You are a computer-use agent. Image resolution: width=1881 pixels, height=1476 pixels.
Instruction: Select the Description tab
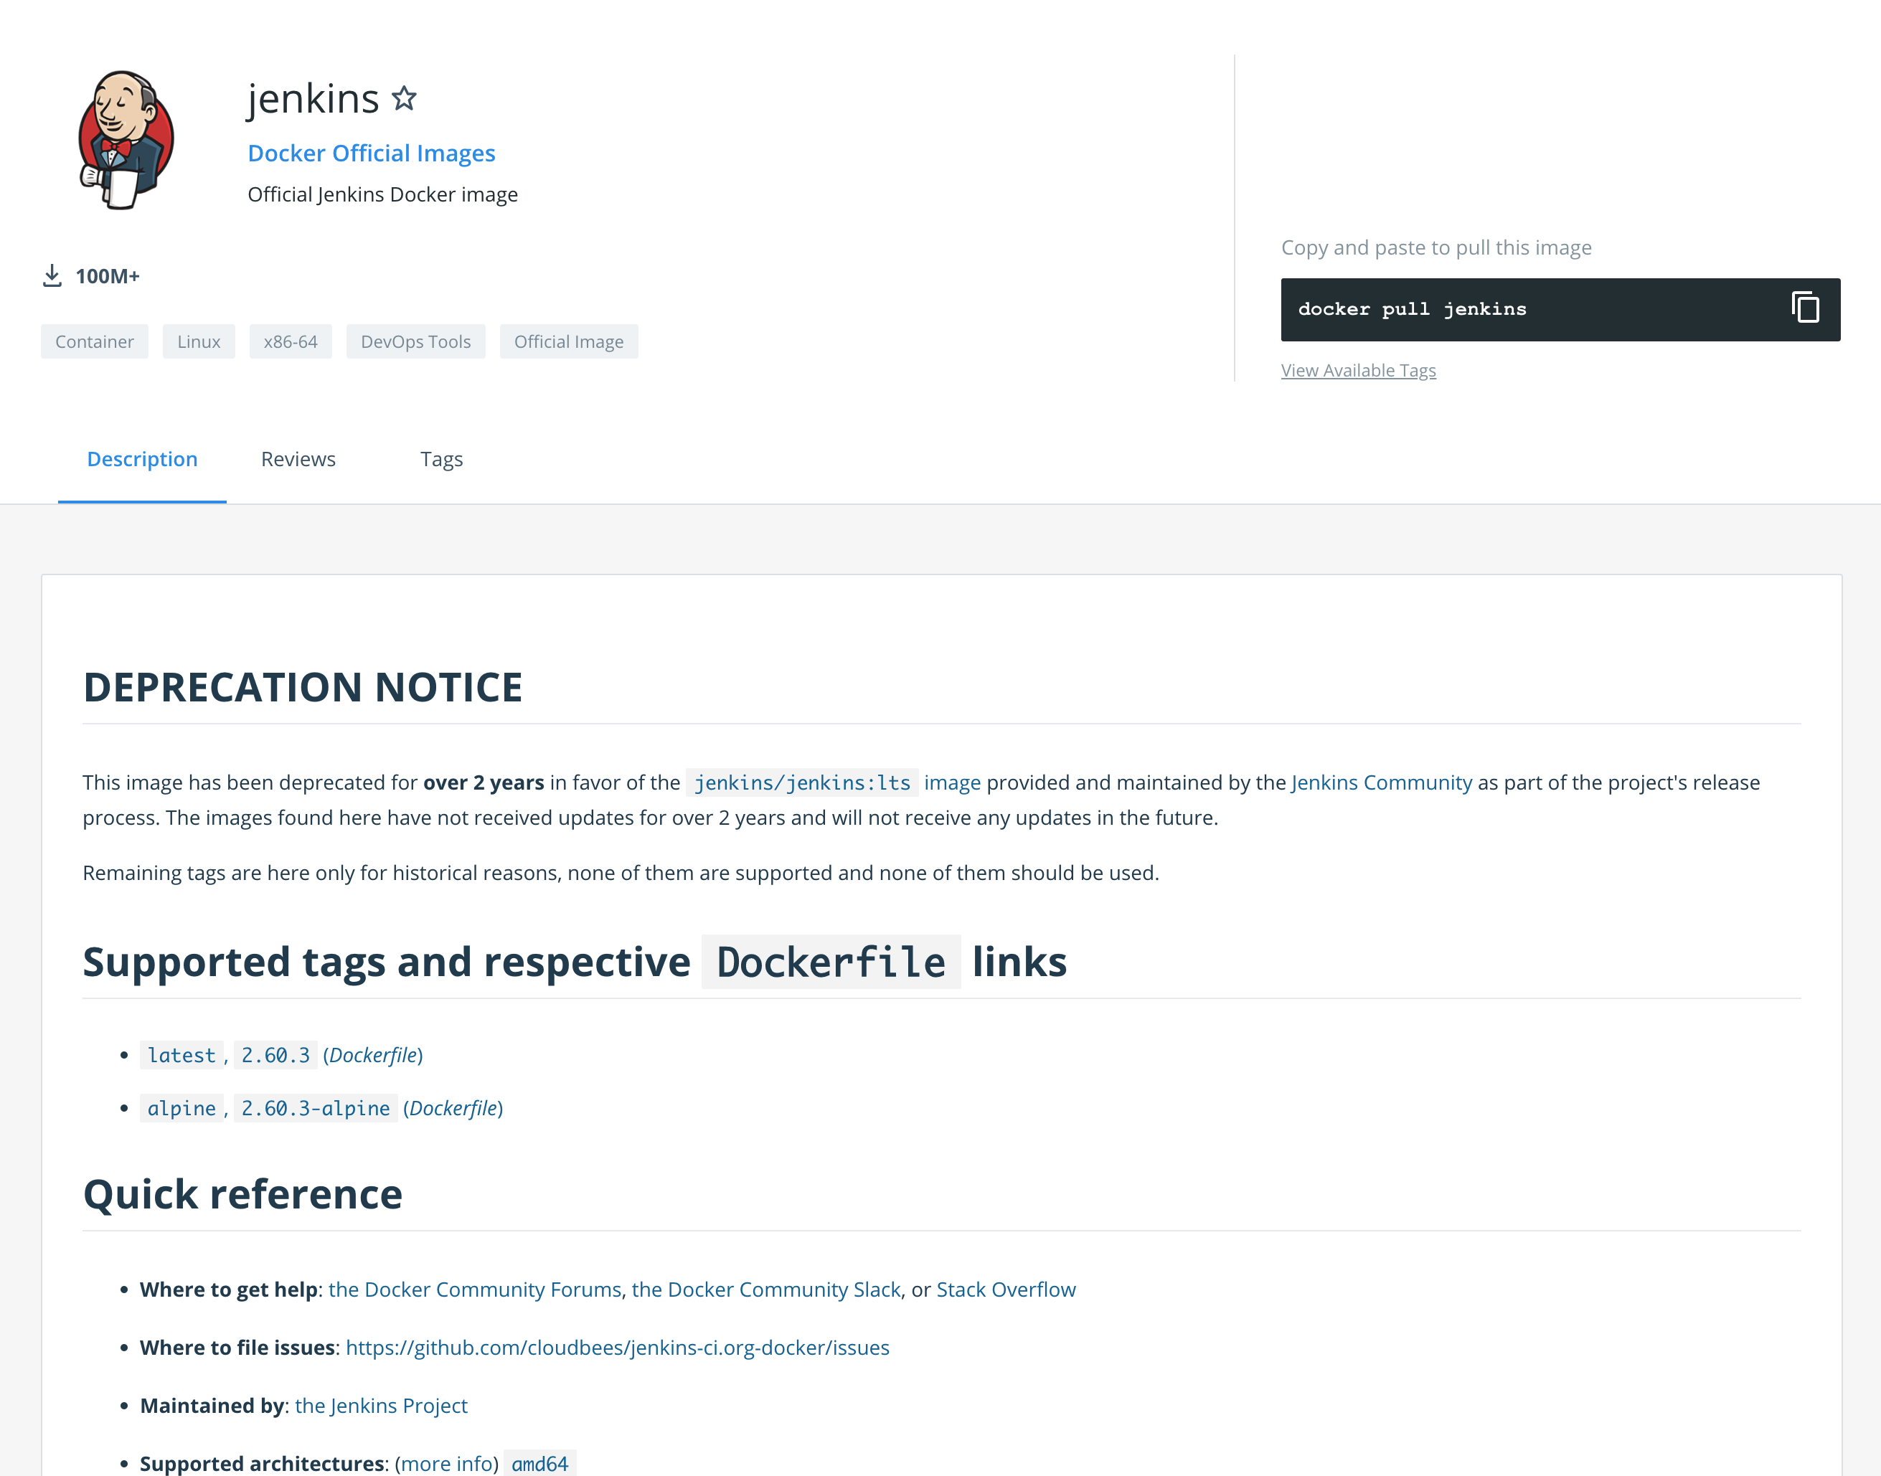pos(142,459)
